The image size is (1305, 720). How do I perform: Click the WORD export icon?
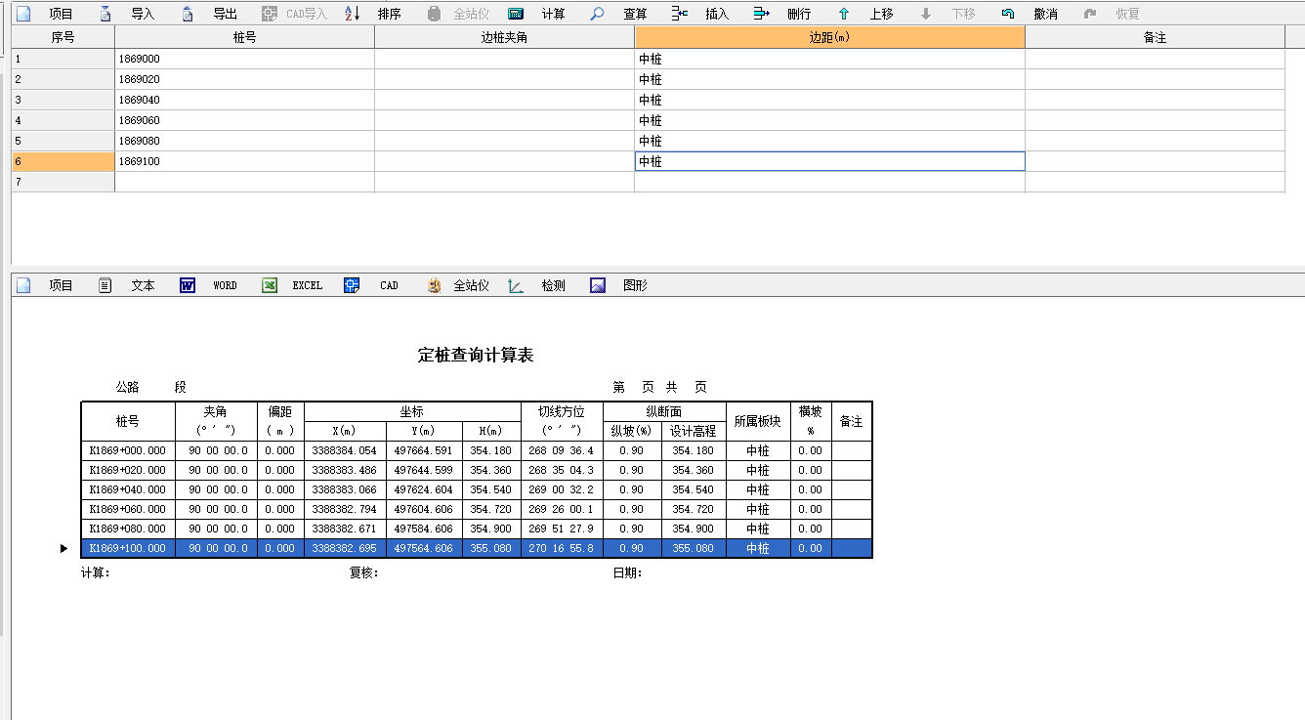pos(188,285)
